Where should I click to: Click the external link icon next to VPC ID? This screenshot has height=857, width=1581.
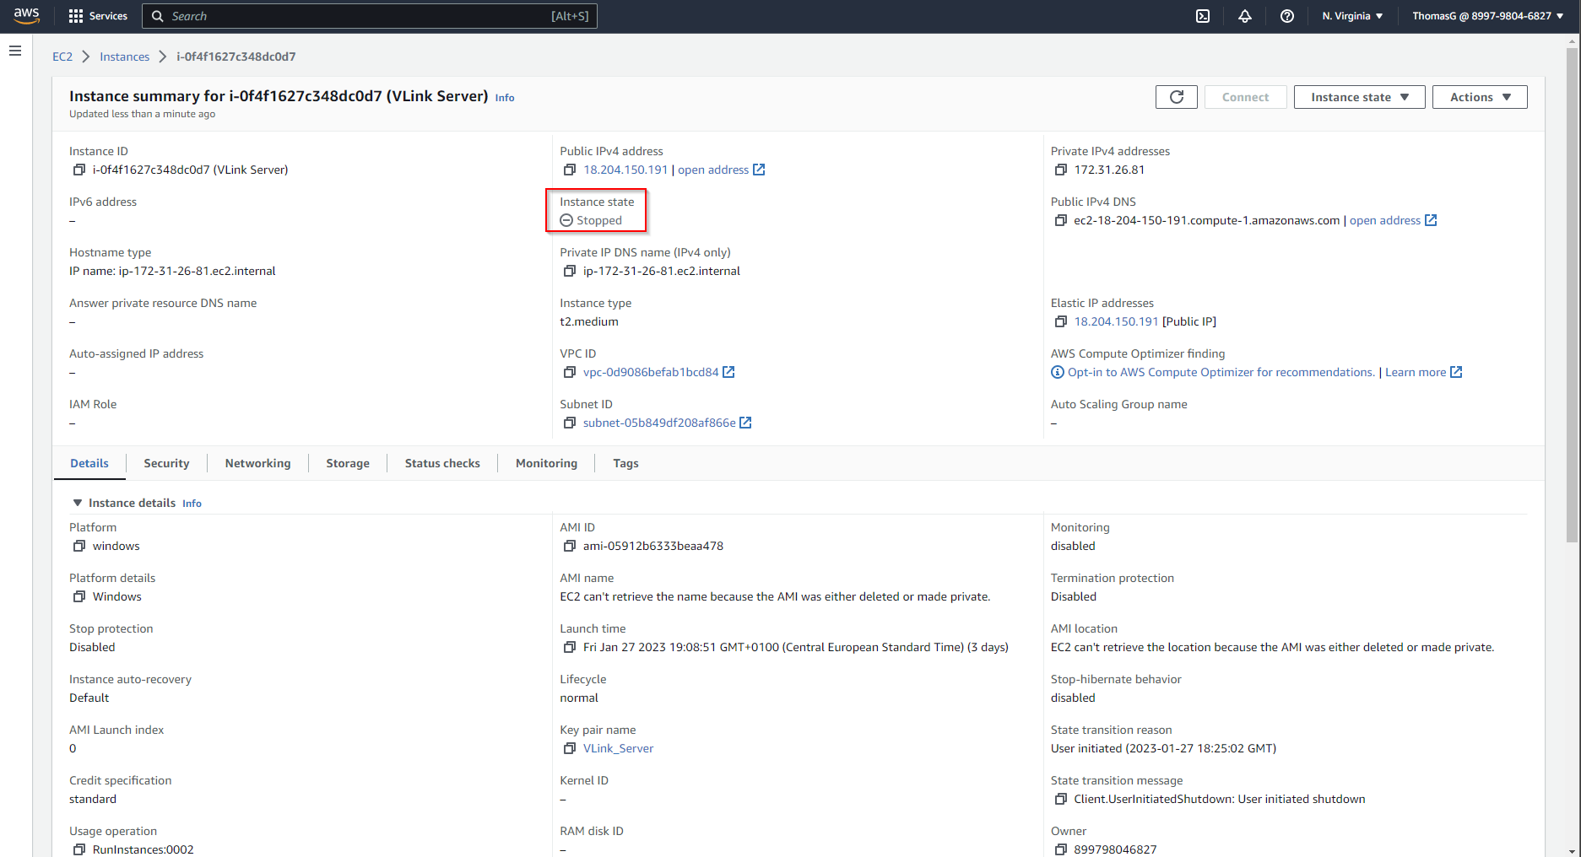[729, 372]
